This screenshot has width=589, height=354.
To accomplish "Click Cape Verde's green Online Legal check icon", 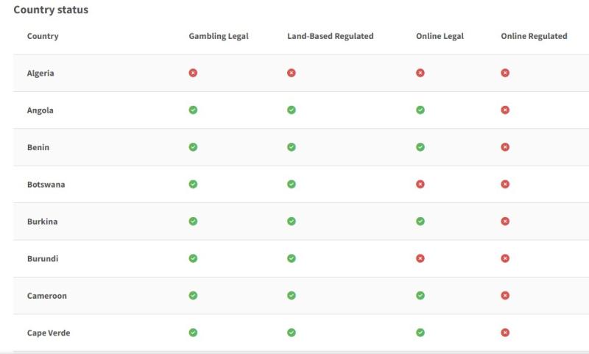I will (x=420, y=333).
